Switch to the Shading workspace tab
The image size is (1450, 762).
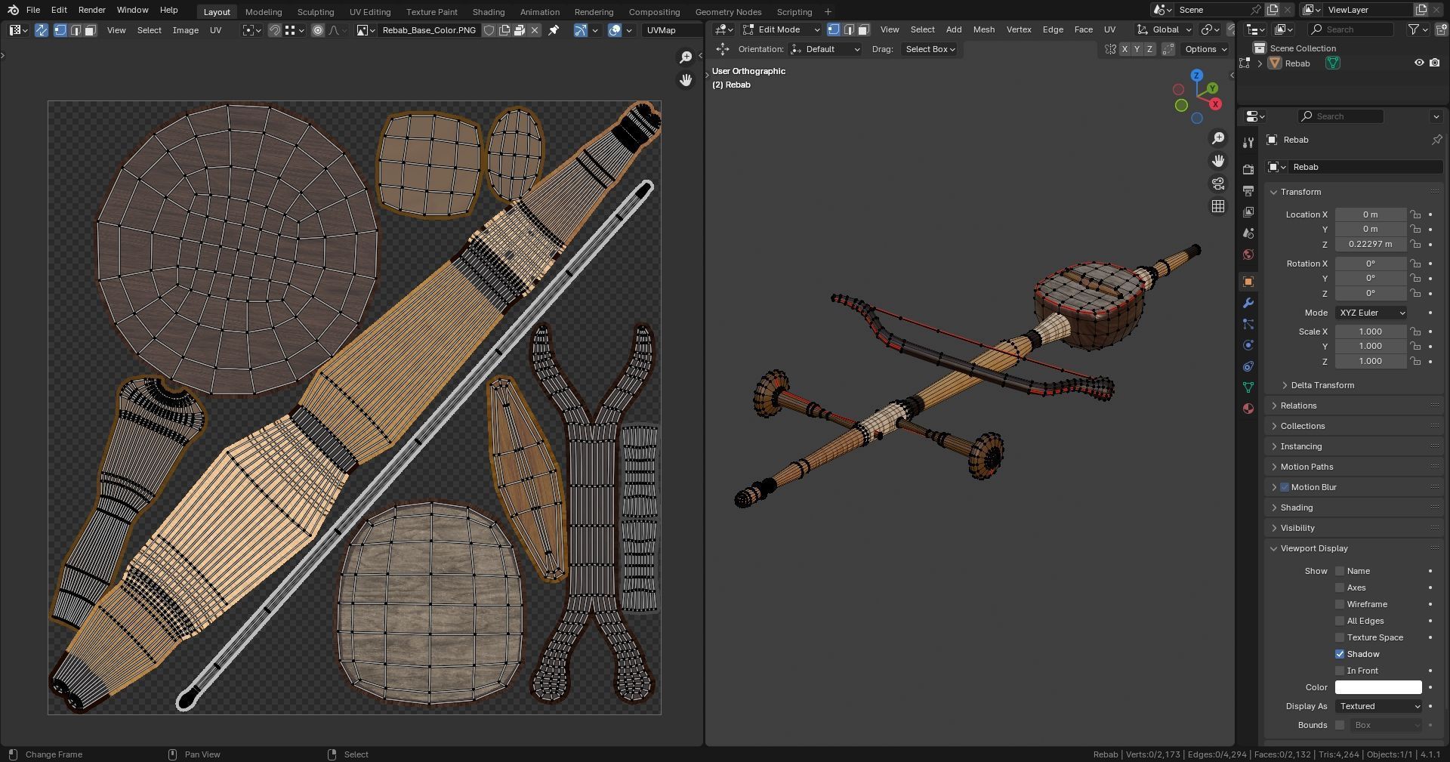tap(489, 12)
